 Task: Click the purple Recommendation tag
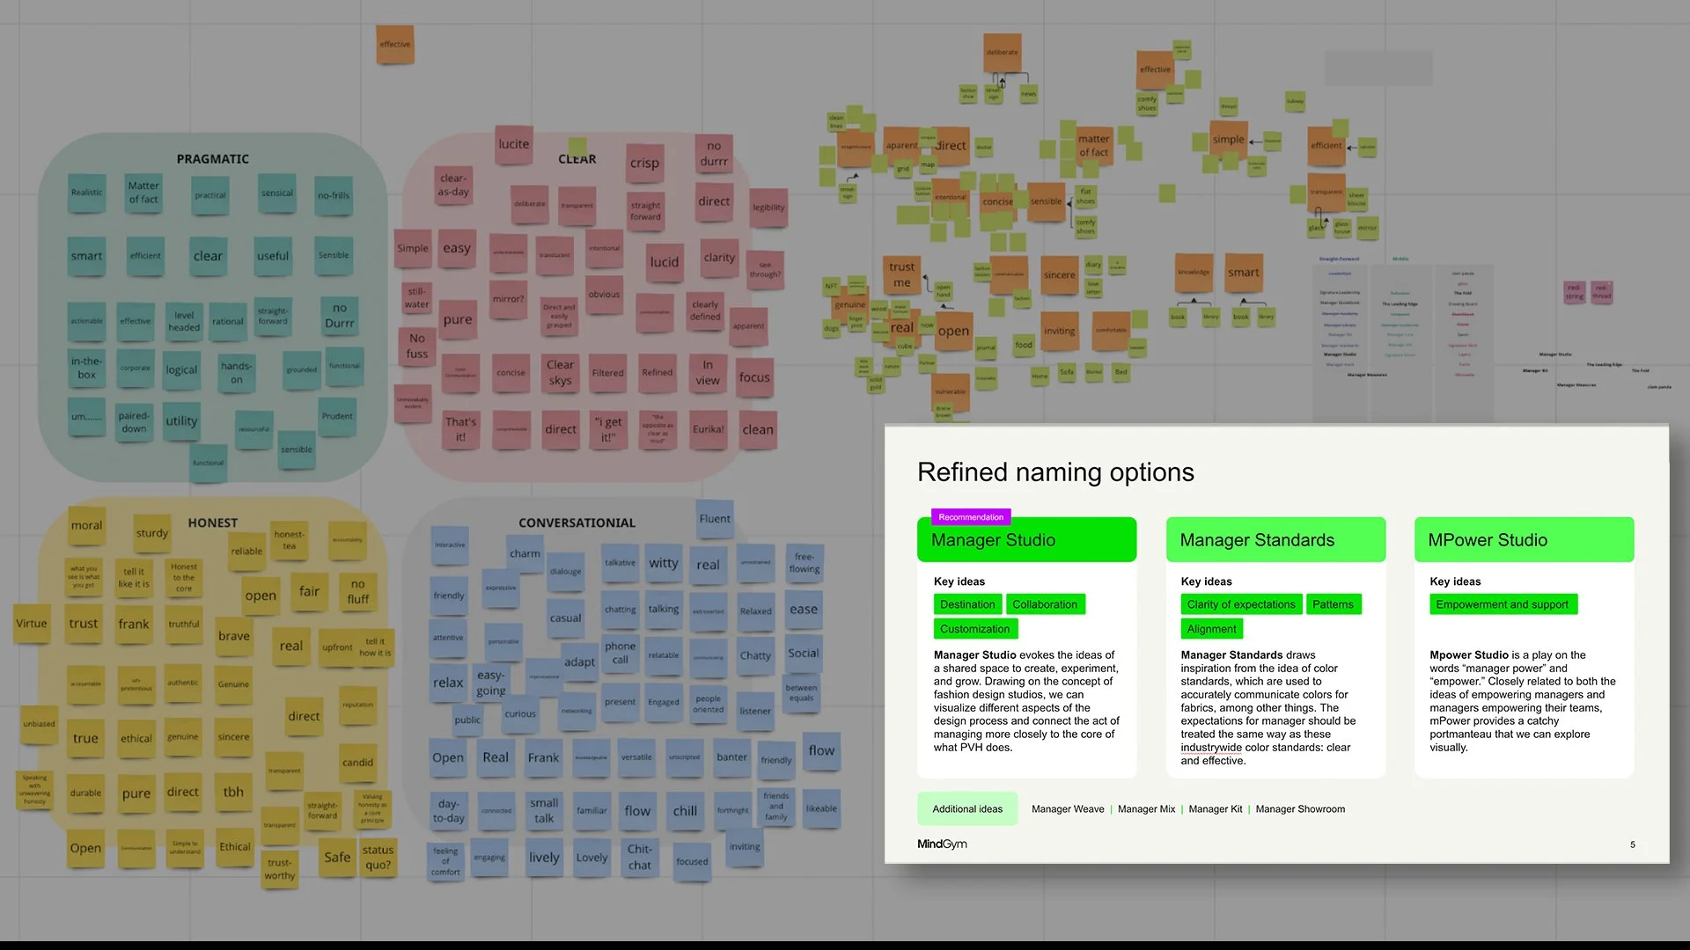[x=971, y=517]
